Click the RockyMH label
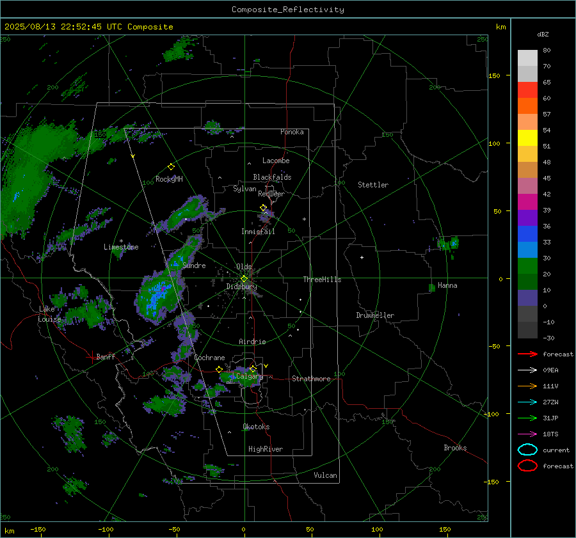Screen dimensions: 576x538 [x=169, y=179]
